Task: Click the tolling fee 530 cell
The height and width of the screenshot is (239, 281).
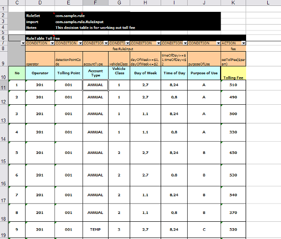Action: 233,175
